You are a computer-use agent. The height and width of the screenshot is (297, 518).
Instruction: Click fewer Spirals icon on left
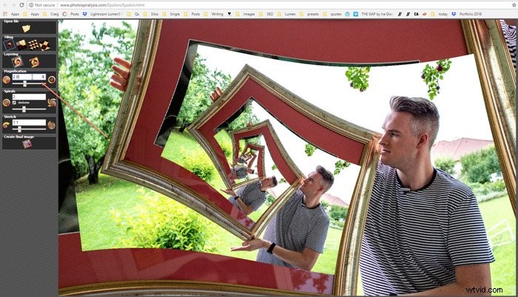point(6,103)
